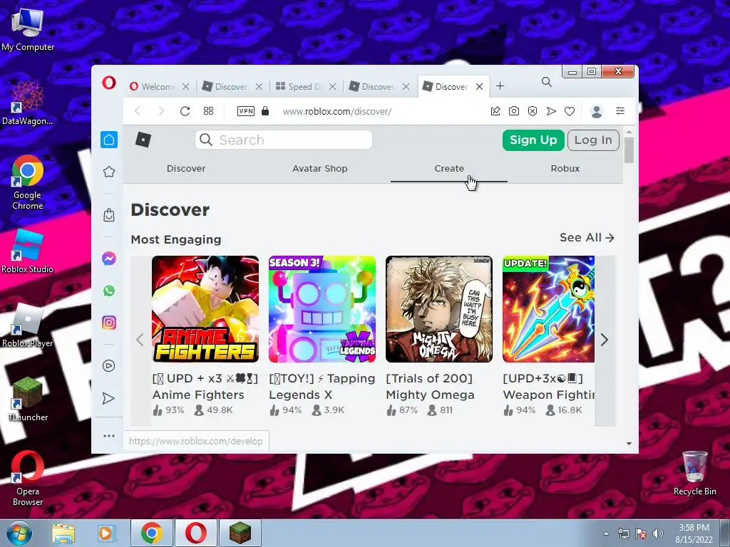Open the Avatar Shop navigation item

320,168
